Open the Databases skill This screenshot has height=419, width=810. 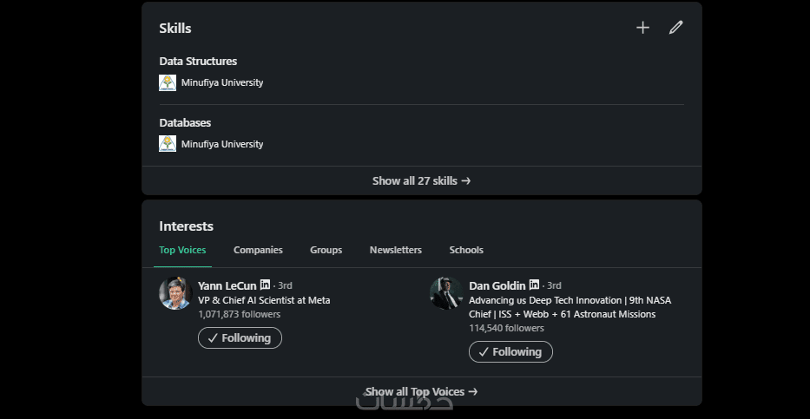185,123
